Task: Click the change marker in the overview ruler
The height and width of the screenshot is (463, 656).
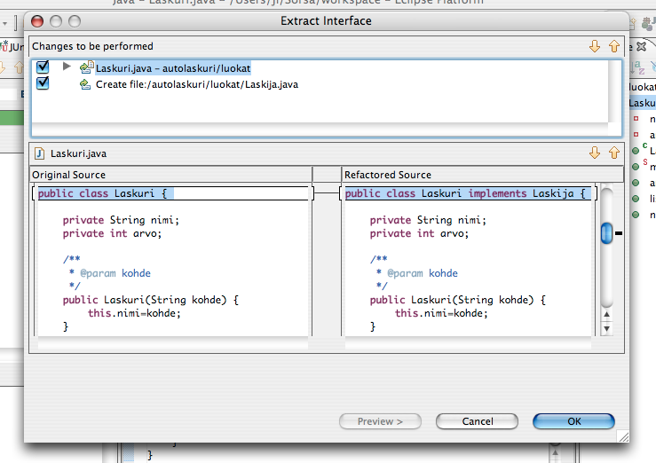Action: coord(619,233)
